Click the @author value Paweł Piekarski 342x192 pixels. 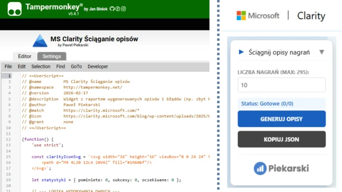click(x=82, y=105)
